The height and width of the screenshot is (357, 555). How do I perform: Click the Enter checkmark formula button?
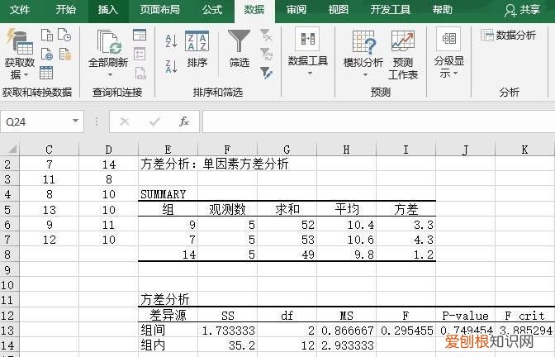click(x=154, y=121)
